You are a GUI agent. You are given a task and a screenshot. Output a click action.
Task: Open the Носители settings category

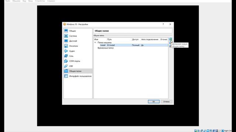78,46
